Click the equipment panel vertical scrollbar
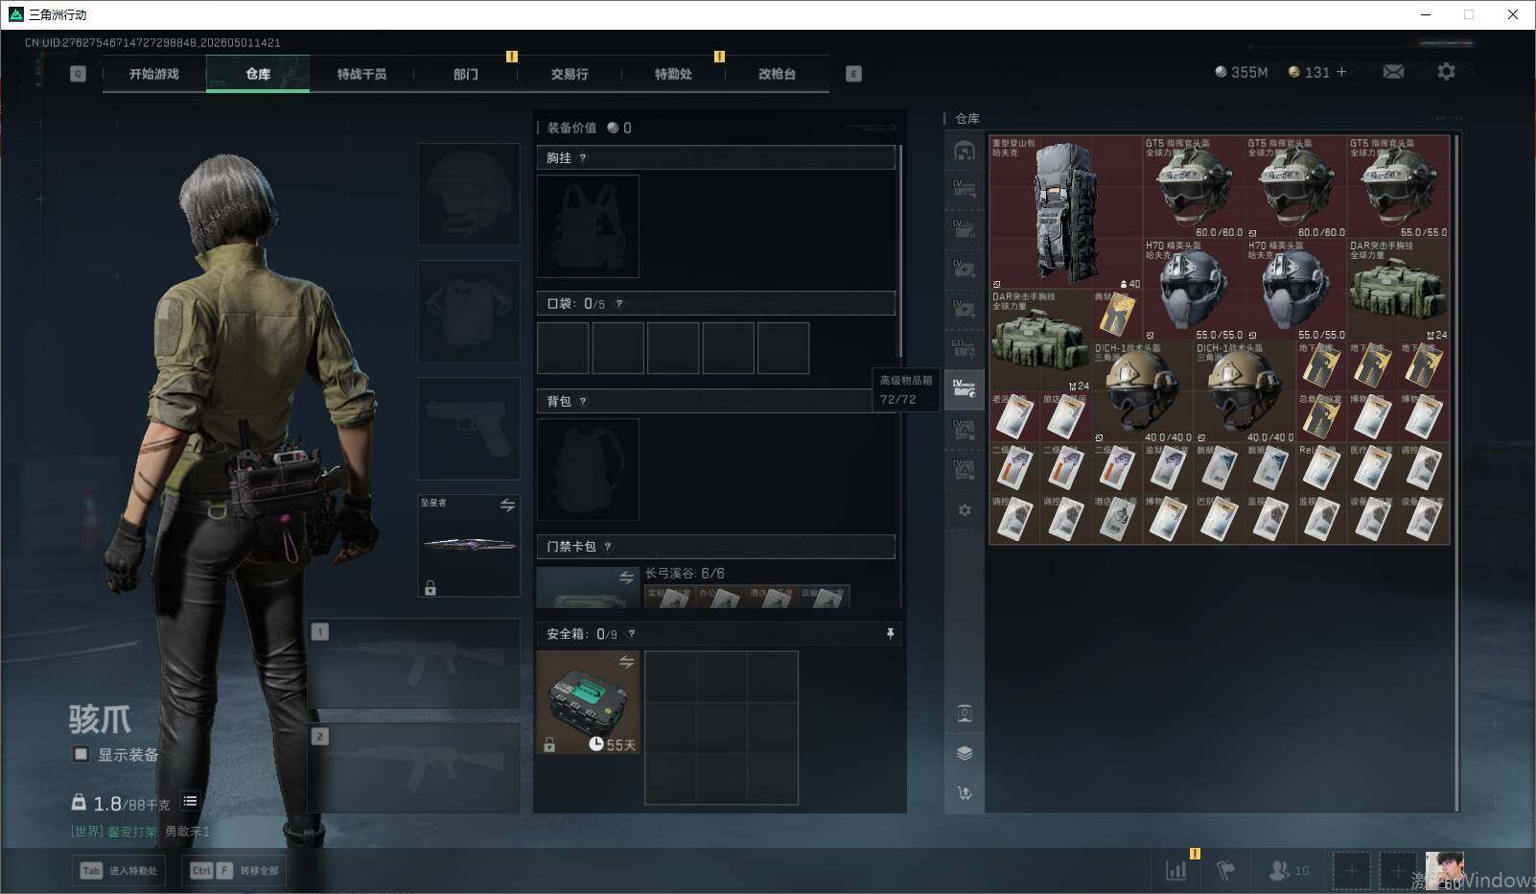Screen dimensions: 1536x894 click(x=899, y=249)
